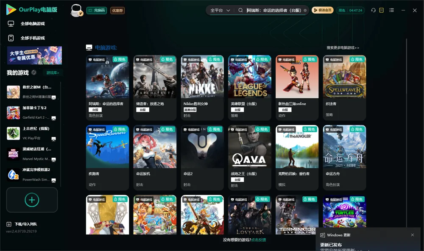This screenshot has width=424, height=251.
Task: Click the OurPlay logo in the header
Action: 32,9
